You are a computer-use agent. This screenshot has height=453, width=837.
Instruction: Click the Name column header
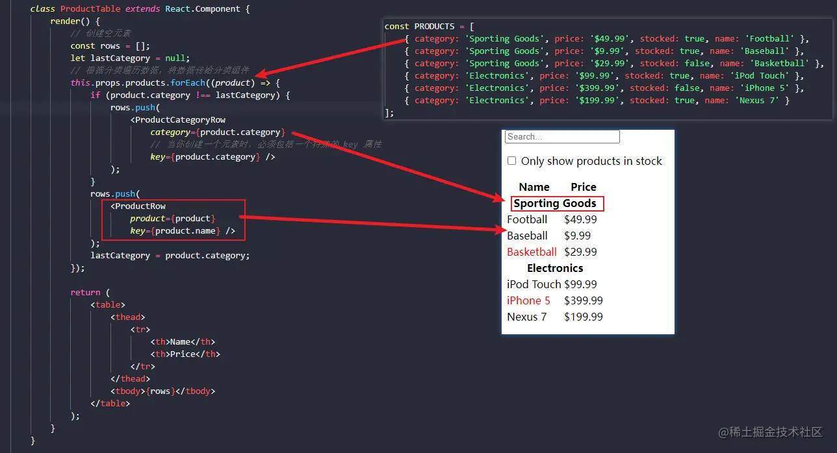click(534, 187)
